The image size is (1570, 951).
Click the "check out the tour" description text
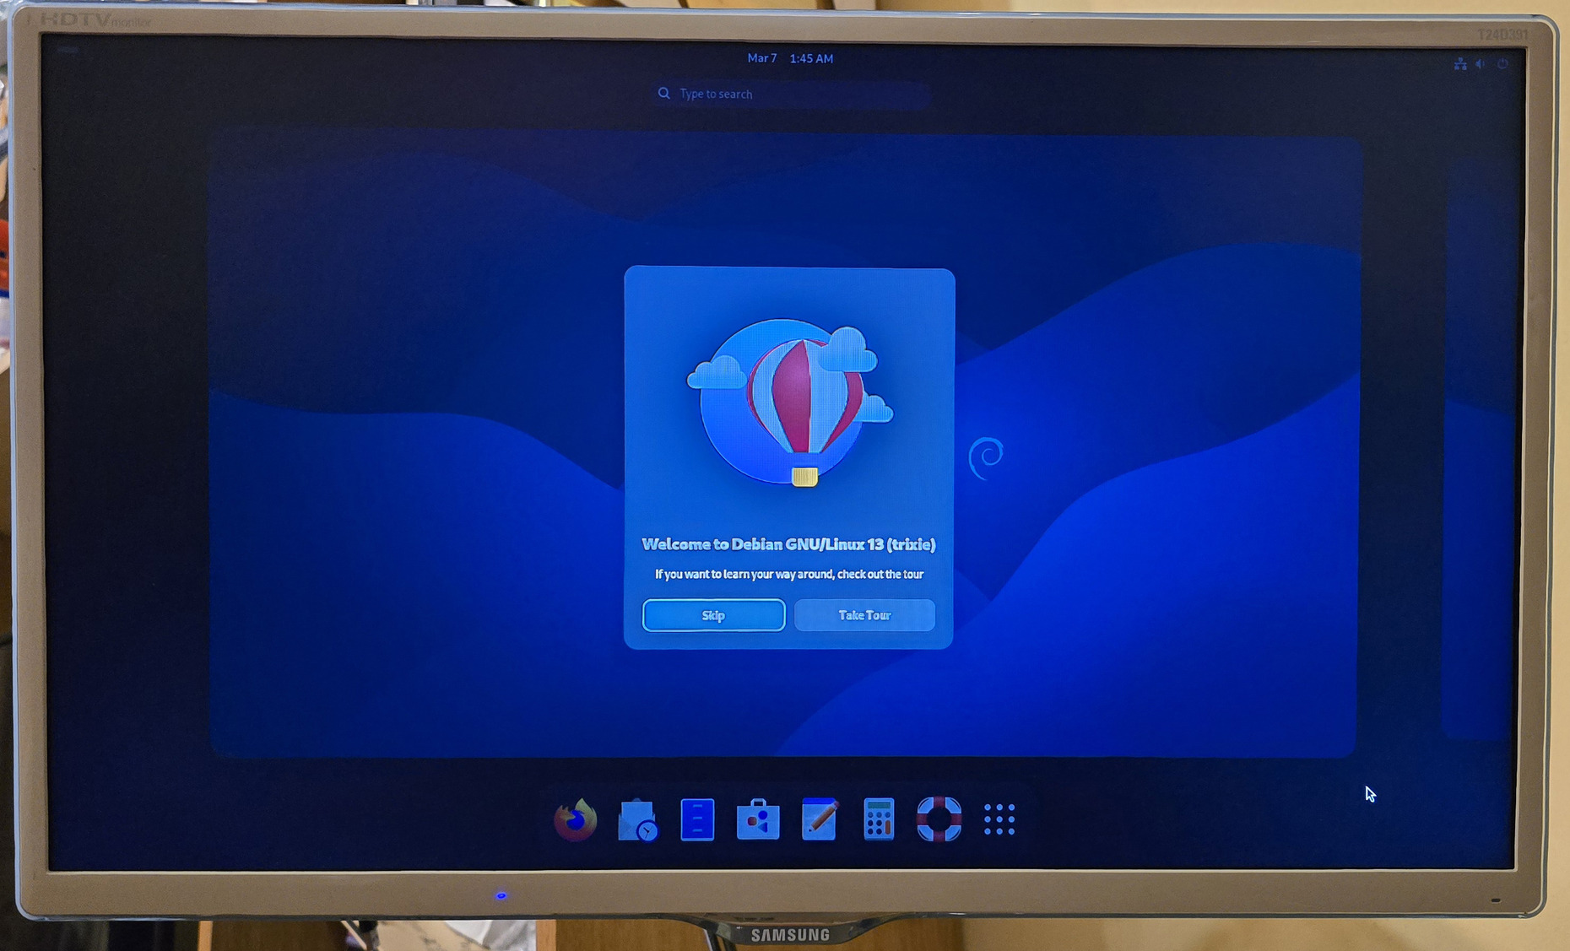(789, 574)
